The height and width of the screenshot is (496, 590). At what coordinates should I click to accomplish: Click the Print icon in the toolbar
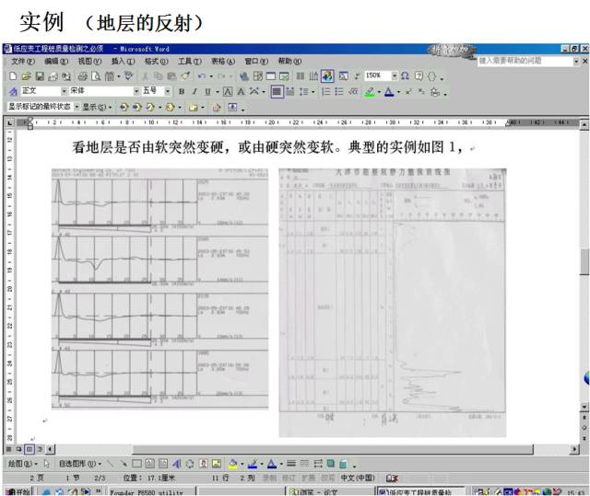(x=81, y=76)
